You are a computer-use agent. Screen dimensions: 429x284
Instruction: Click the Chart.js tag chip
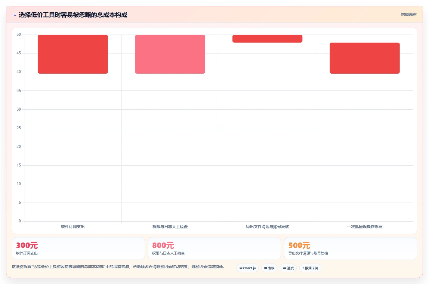tap(248, 268)
